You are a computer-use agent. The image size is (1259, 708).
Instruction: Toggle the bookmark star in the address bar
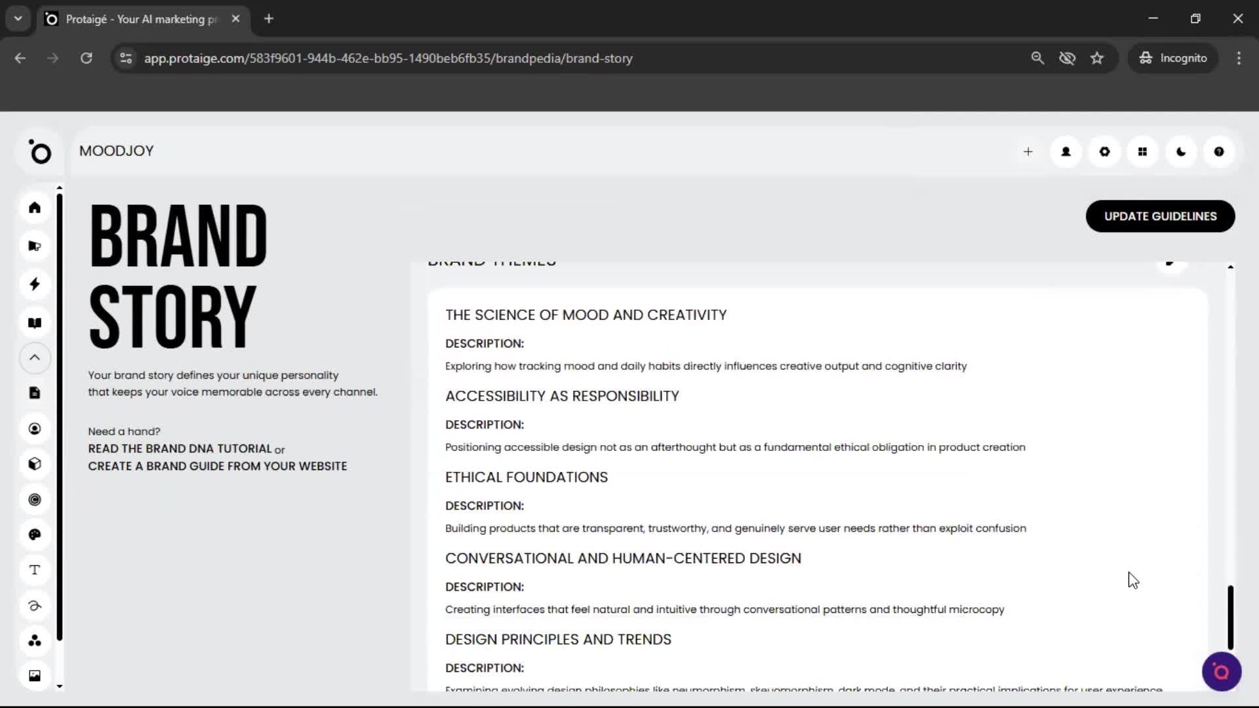[1097, 58]
